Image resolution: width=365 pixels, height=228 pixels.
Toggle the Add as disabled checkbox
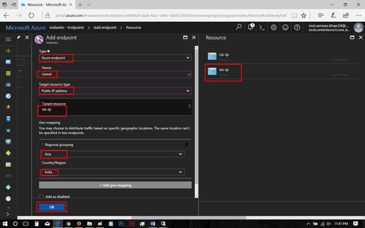[x=41, y=196]
